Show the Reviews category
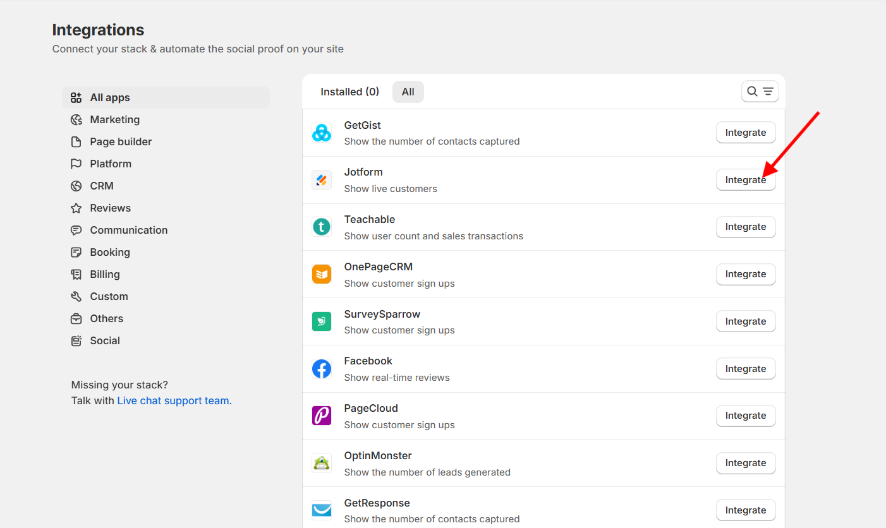Screen dimensions: 886x528 pyautogui.click(x=166, y=208)
